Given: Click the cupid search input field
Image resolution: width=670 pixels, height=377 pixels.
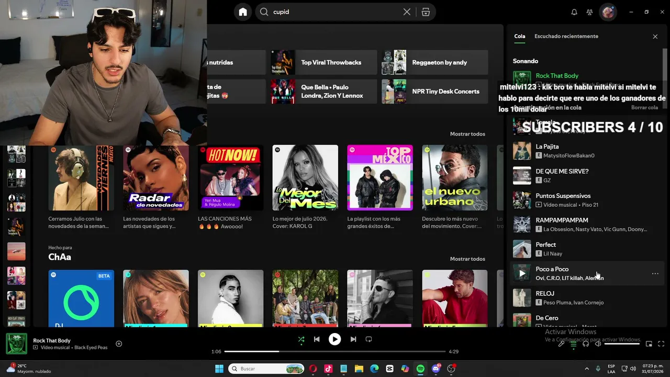Looking at the screenshot, I should pyautogui.click(x=335, y=12).
